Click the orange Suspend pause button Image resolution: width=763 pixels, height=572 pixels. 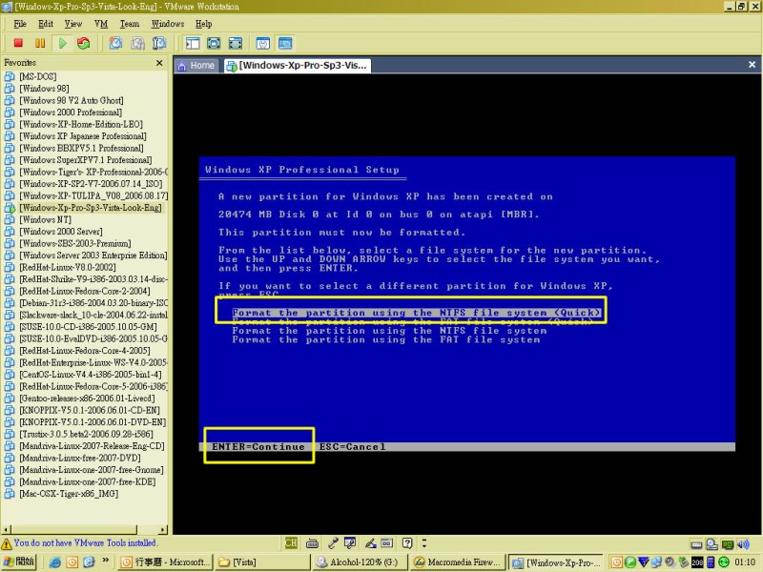pos(40,43)
